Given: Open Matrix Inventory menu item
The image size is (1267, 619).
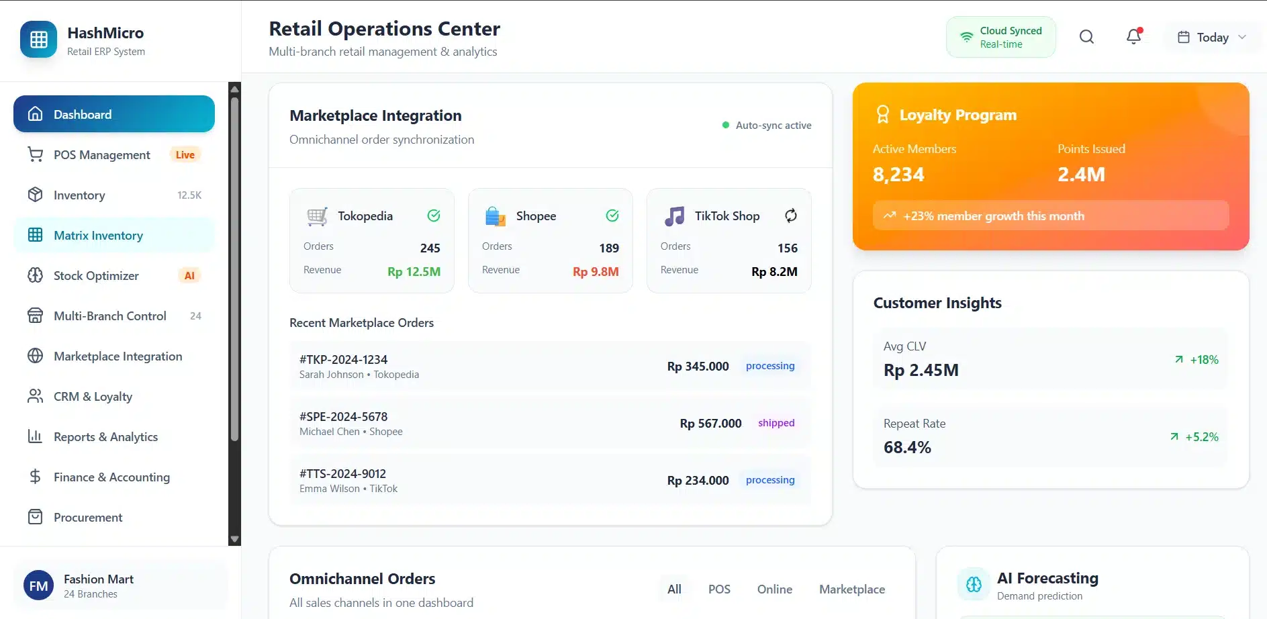Looking at the screenshot, I should [x=114, y=235].
